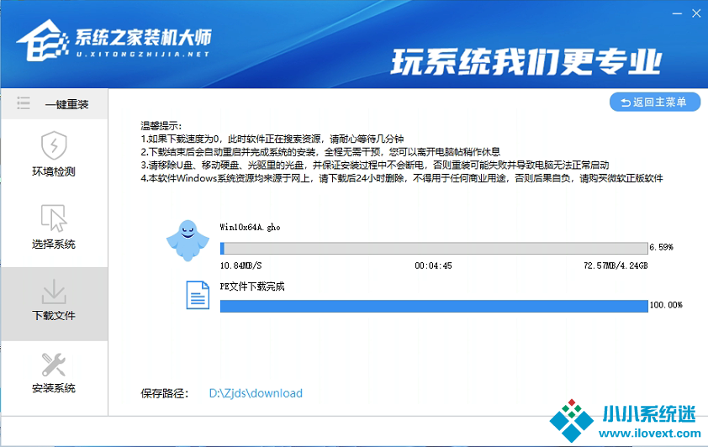The image size is (708, 447).
Task: Click the 保存路径 label
Action: pos(164,394)
